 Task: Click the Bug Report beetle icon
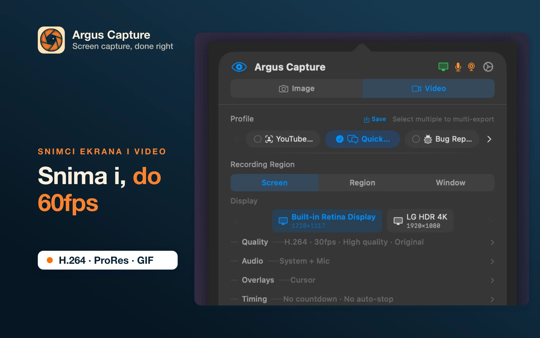click(x=428, y=139)
